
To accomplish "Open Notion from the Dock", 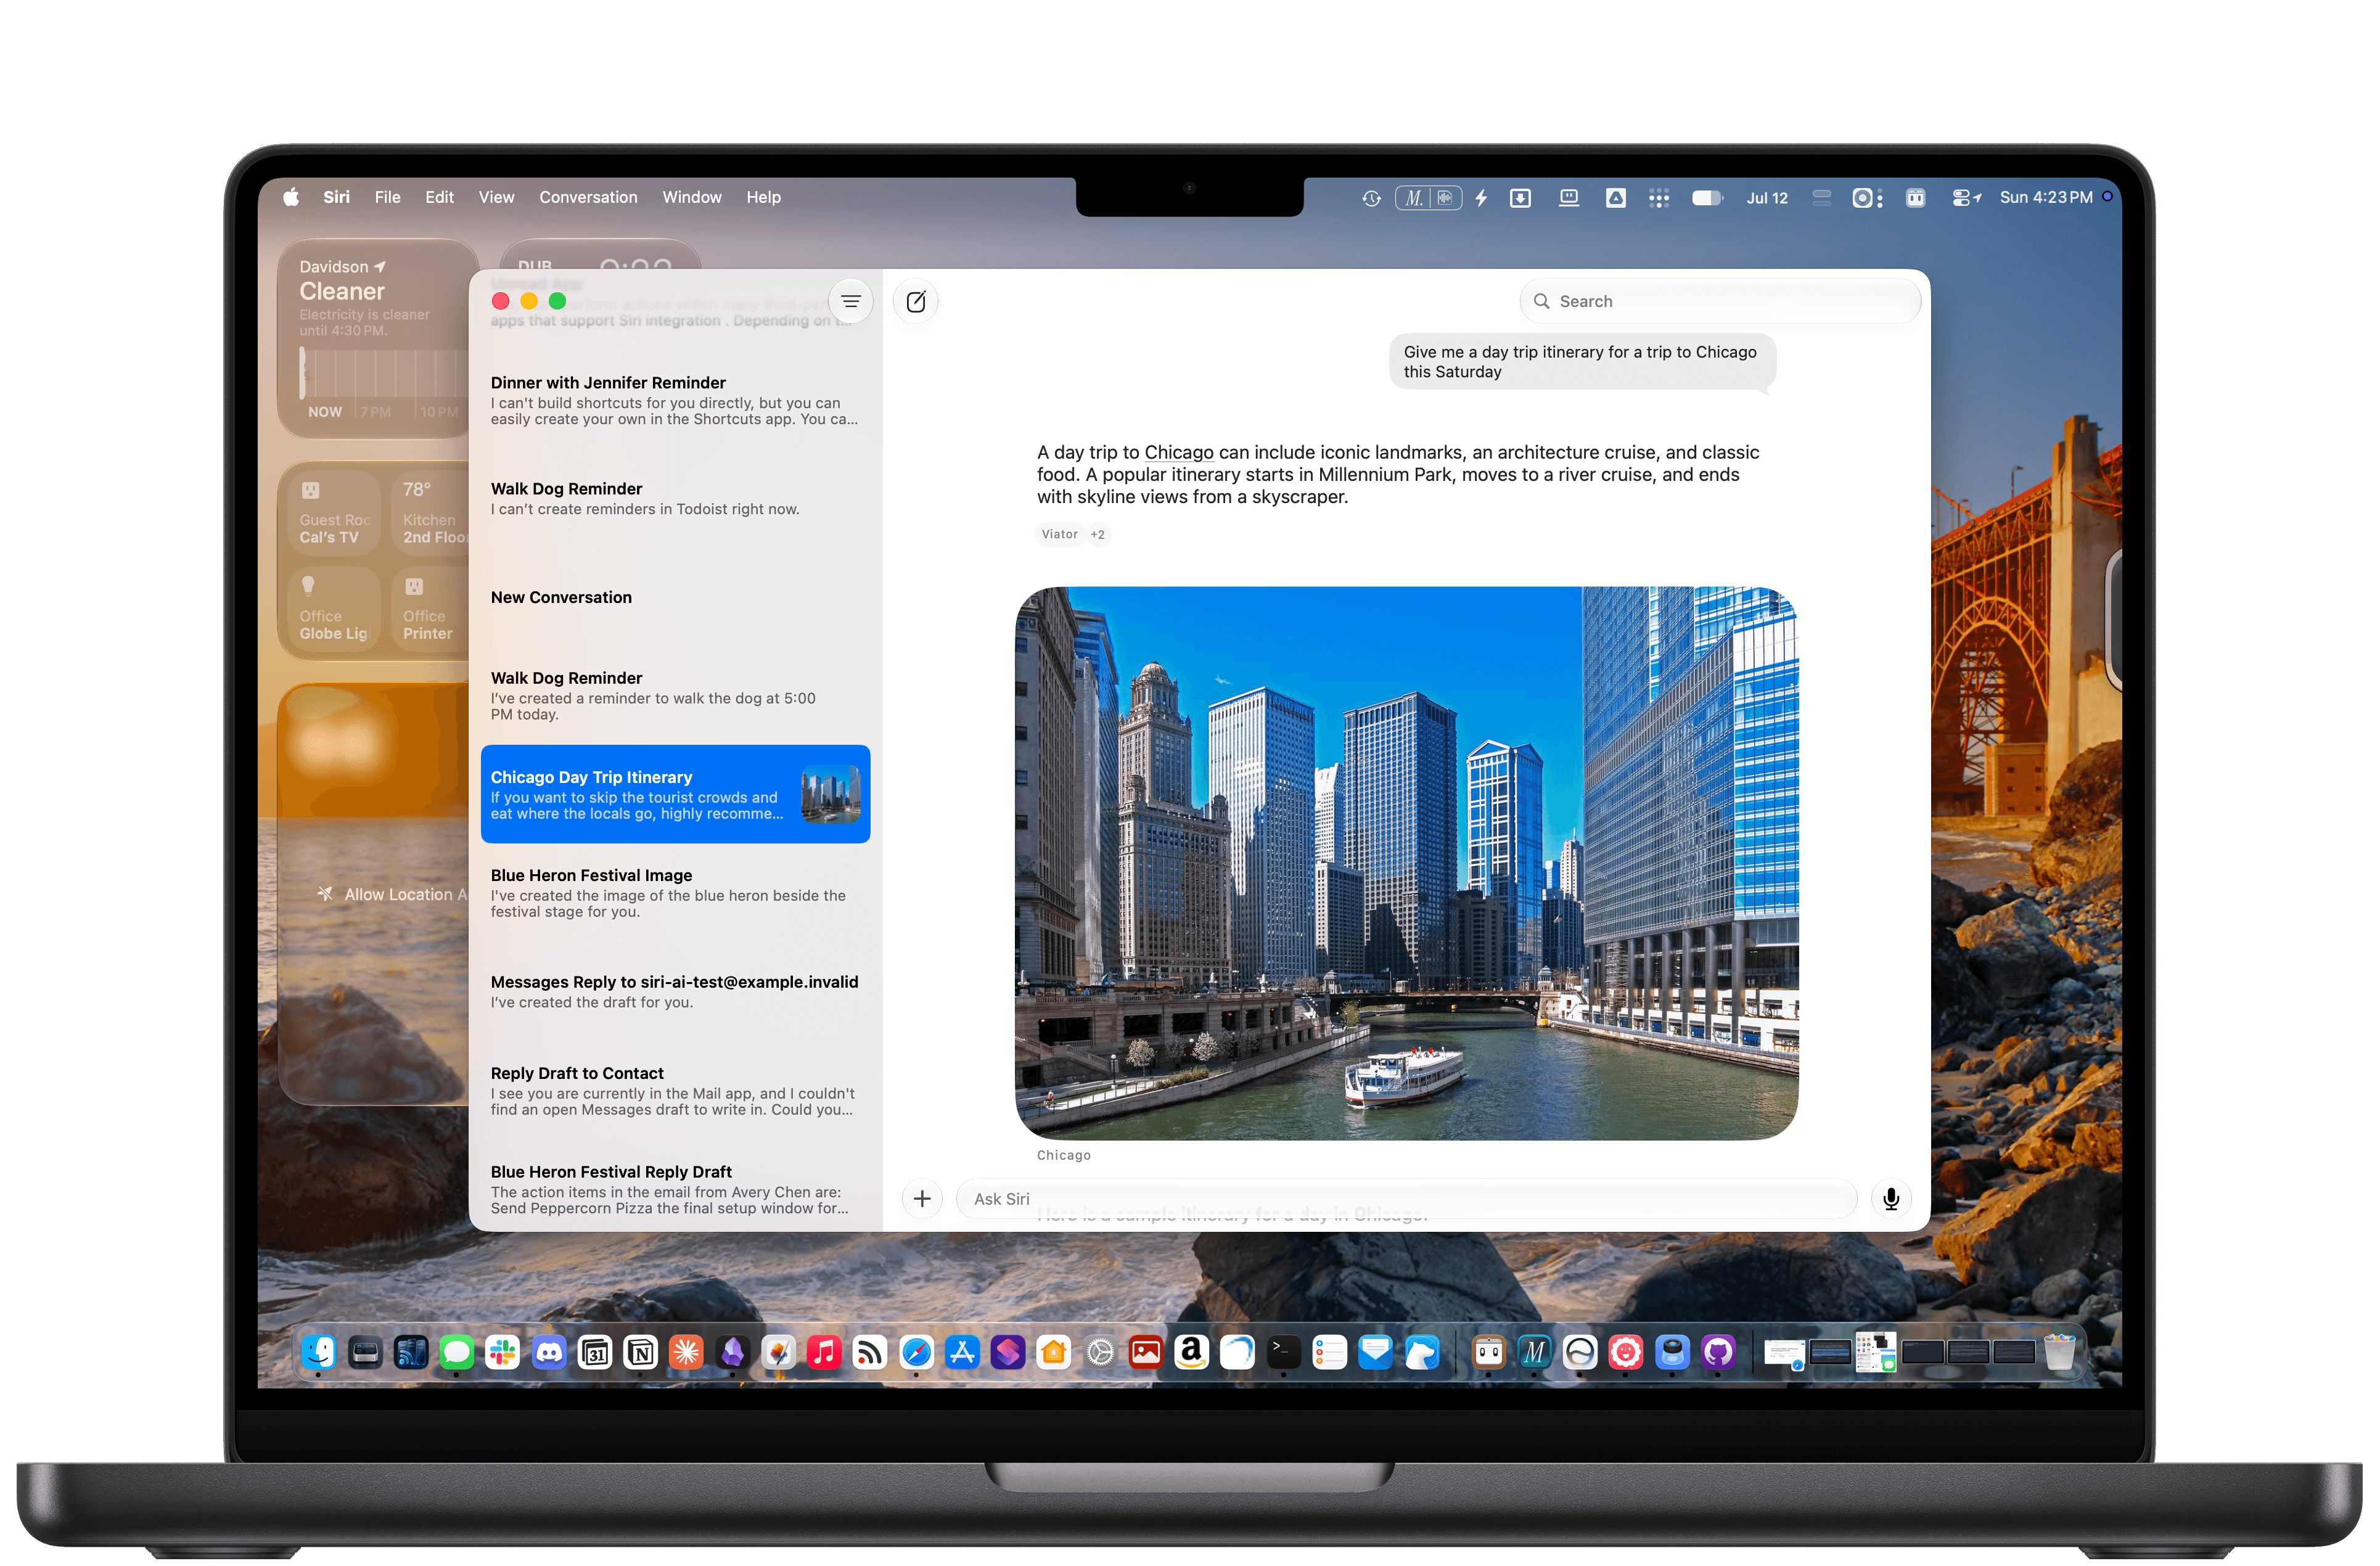I will click(x=641, y=1353).
